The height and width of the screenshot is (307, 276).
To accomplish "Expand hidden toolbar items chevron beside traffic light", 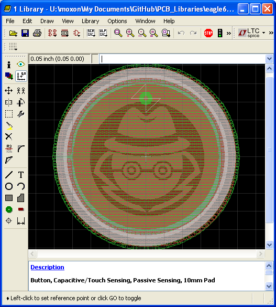I will pyautogui.click(x=228, y=33).
